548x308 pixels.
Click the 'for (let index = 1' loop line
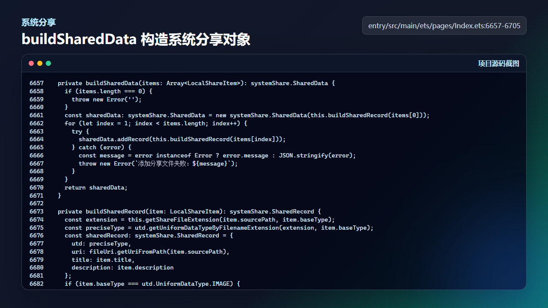[x=156, y=123]
